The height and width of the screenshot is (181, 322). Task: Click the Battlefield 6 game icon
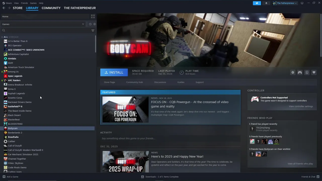click(x=6, y=107)
